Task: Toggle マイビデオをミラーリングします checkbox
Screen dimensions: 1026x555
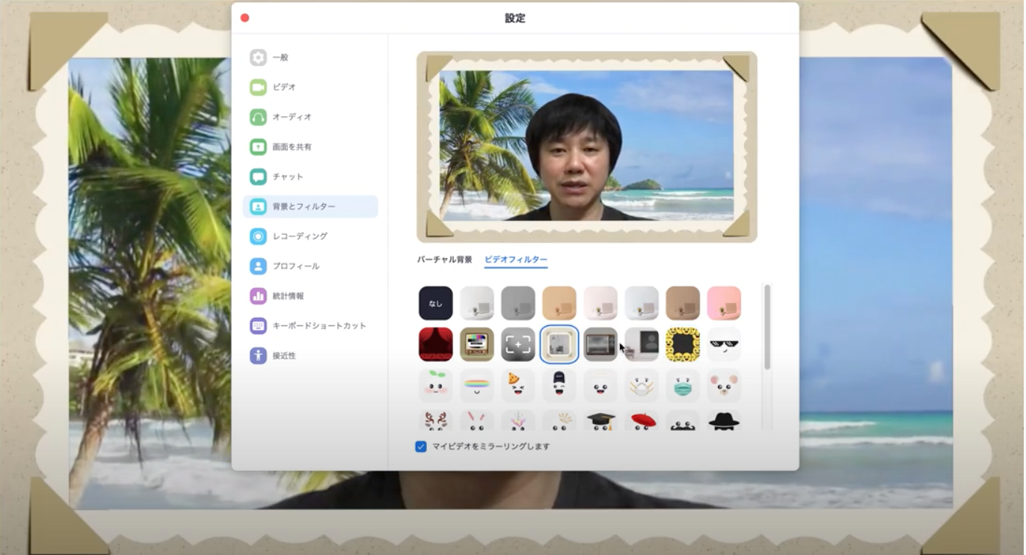Action: coord(421,447)
